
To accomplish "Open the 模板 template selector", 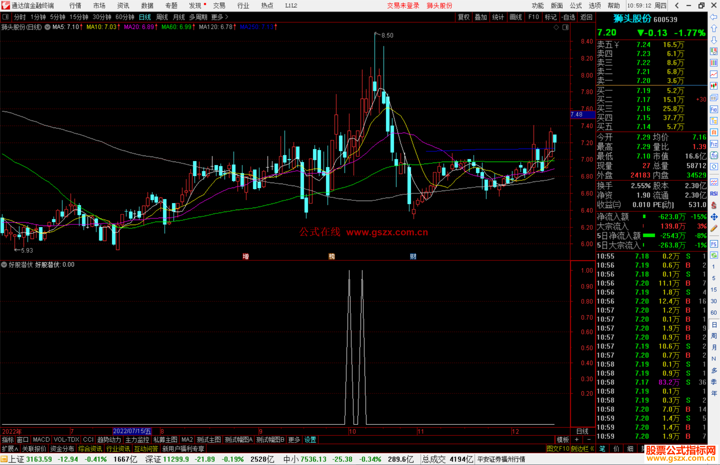I will click(563, 440).
